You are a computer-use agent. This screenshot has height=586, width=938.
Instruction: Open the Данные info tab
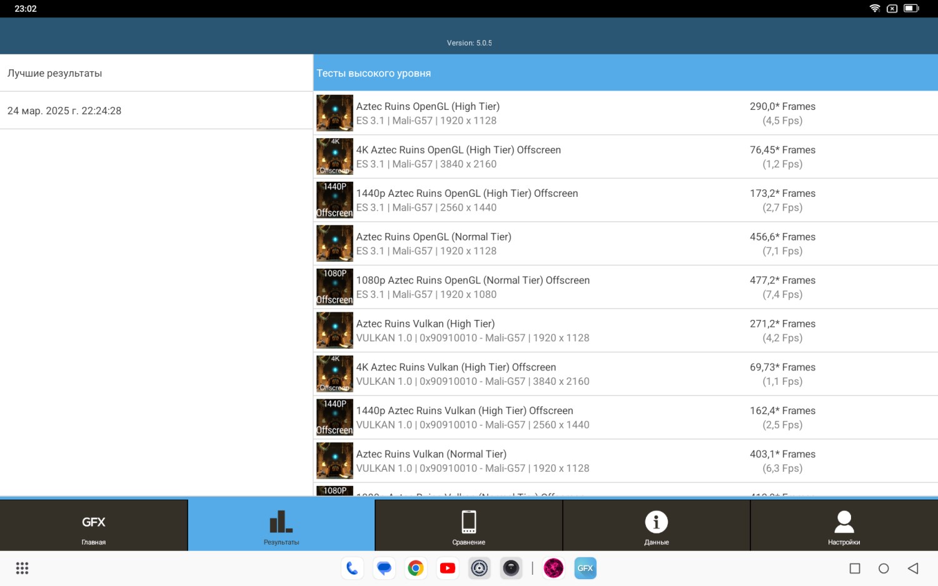(657, 525)
